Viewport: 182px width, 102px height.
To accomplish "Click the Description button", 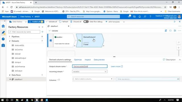I will [169, 60].
